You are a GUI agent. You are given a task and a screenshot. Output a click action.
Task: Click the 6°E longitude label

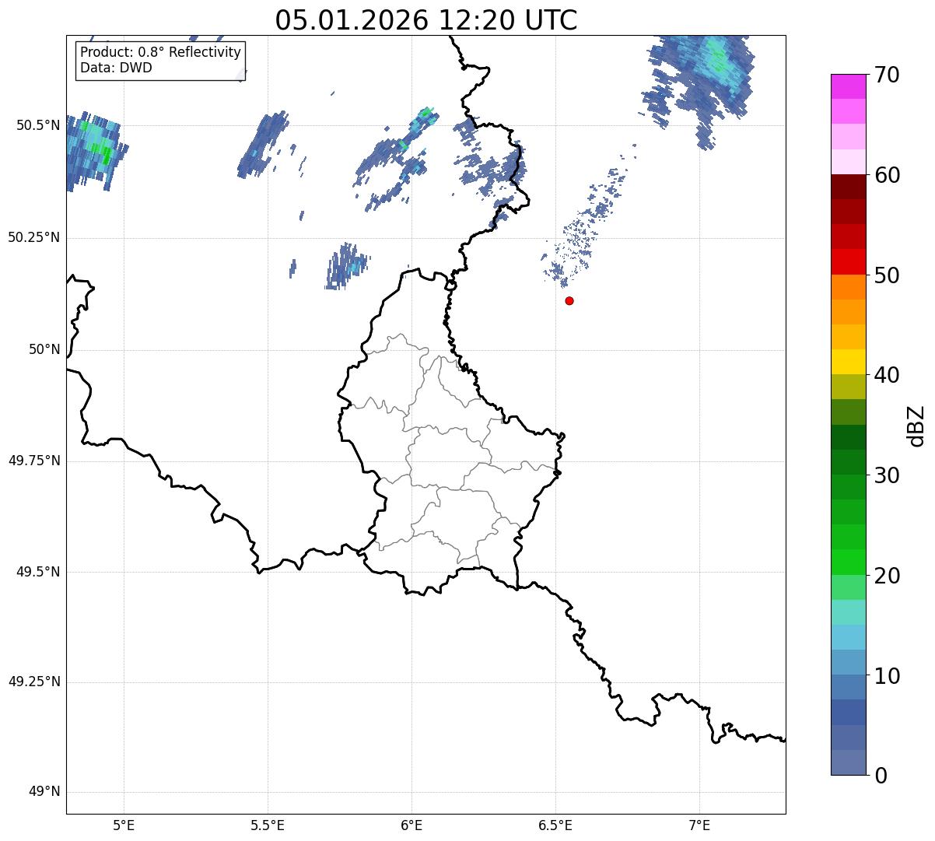click(x=411, y=825)
